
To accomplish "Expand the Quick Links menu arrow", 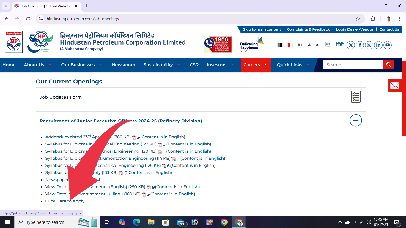I will [x=308, y=65].
